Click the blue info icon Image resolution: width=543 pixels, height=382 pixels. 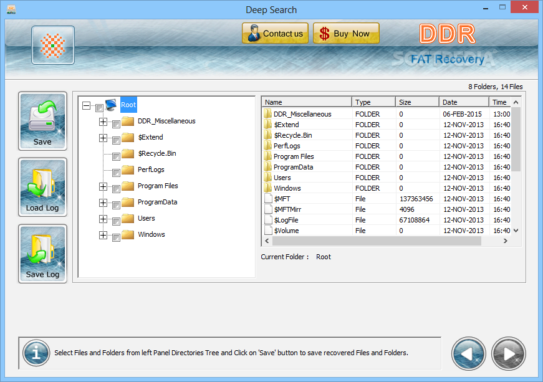pyautogui.click(x=36, y=353)
